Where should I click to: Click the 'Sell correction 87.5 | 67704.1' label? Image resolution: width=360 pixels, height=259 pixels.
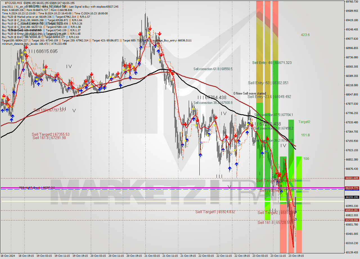pos(274,115)
